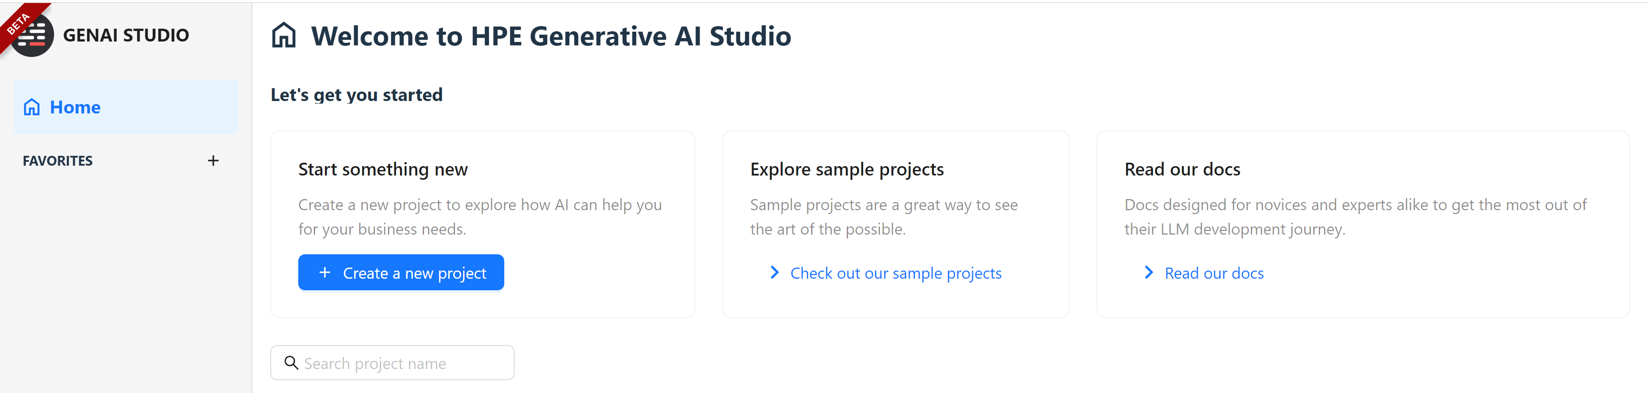Open the Read our docs link
The width and height of the screenshot is (1648, 393).
point(1204,273)
